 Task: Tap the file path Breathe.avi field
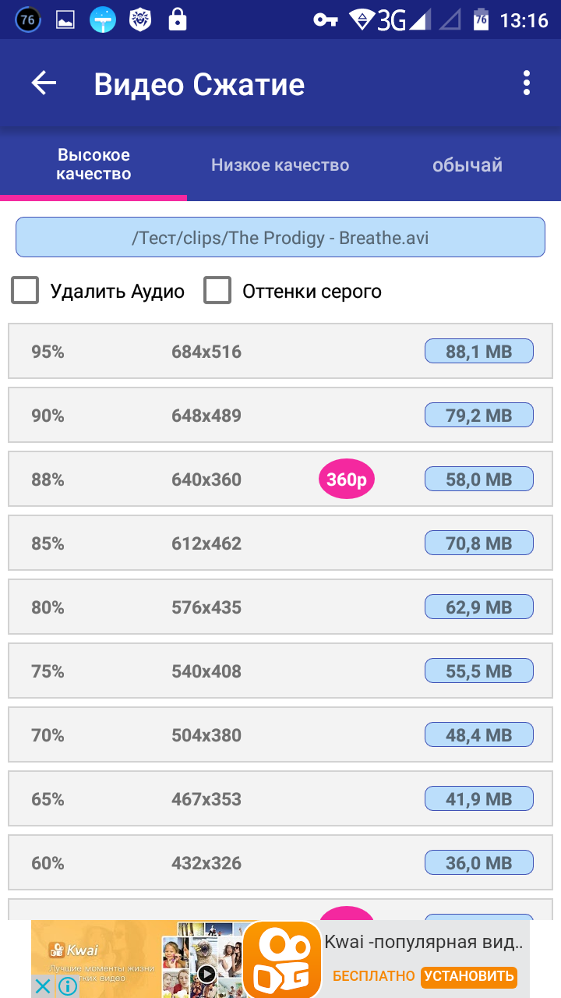point(280,237)
